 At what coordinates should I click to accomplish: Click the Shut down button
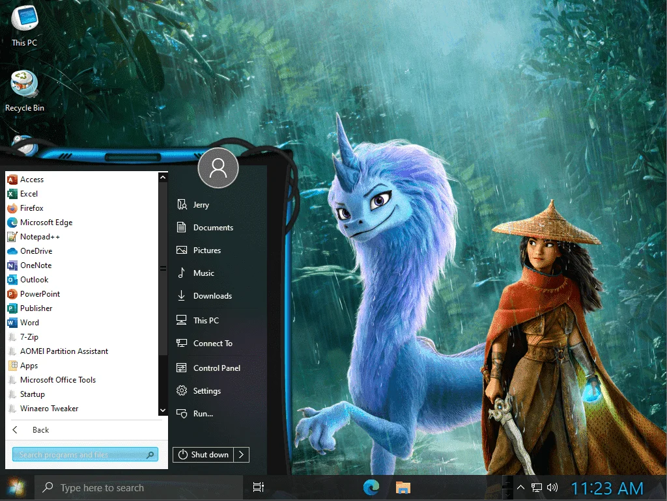[x=203, y=455]
